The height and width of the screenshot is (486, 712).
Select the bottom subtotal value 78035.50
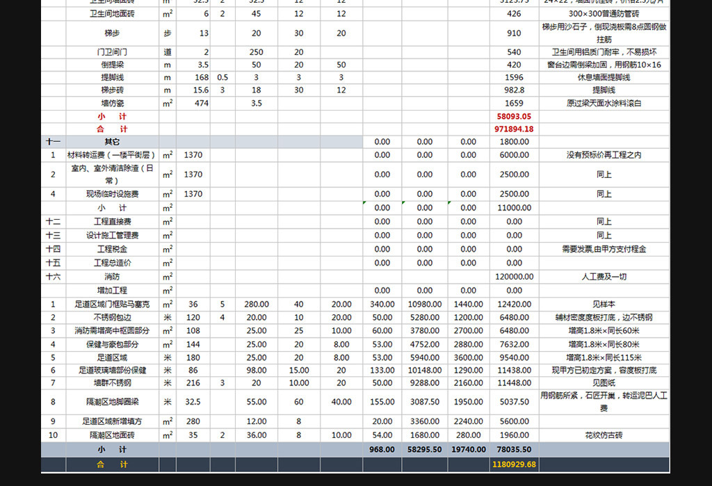514,449
